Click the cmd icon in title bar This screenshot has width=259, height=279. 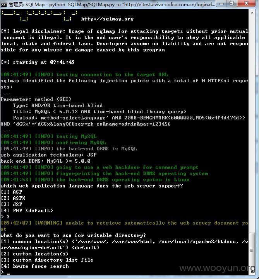(3, 5)
